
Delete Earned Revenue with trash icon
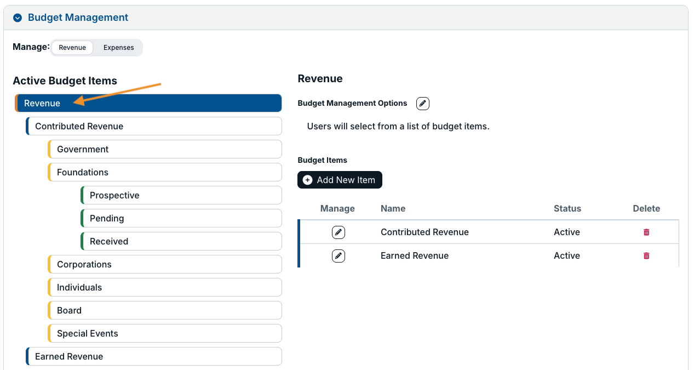[646, 256]
